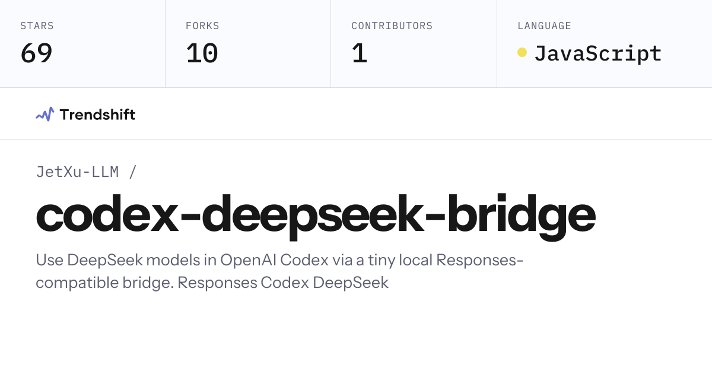Click the yellow JavaScript language dot
Viewport: 712px width, 374px height.
coord(522,52)
